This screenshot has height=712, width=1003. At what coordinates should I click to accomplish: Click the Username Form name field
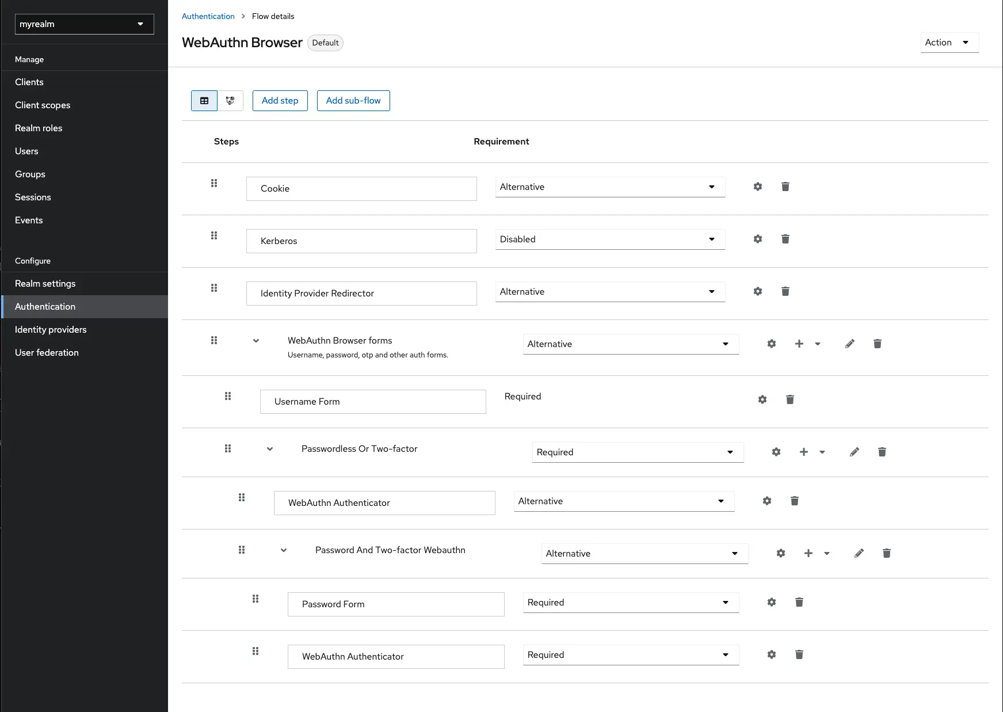coord(373,401)
